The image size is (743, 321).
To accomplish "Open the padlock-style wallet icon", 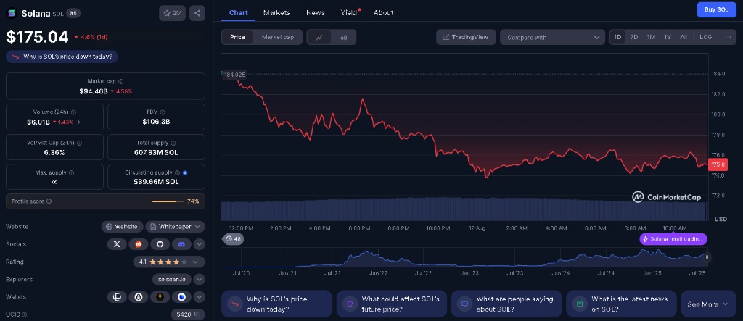I will (139, 297).
